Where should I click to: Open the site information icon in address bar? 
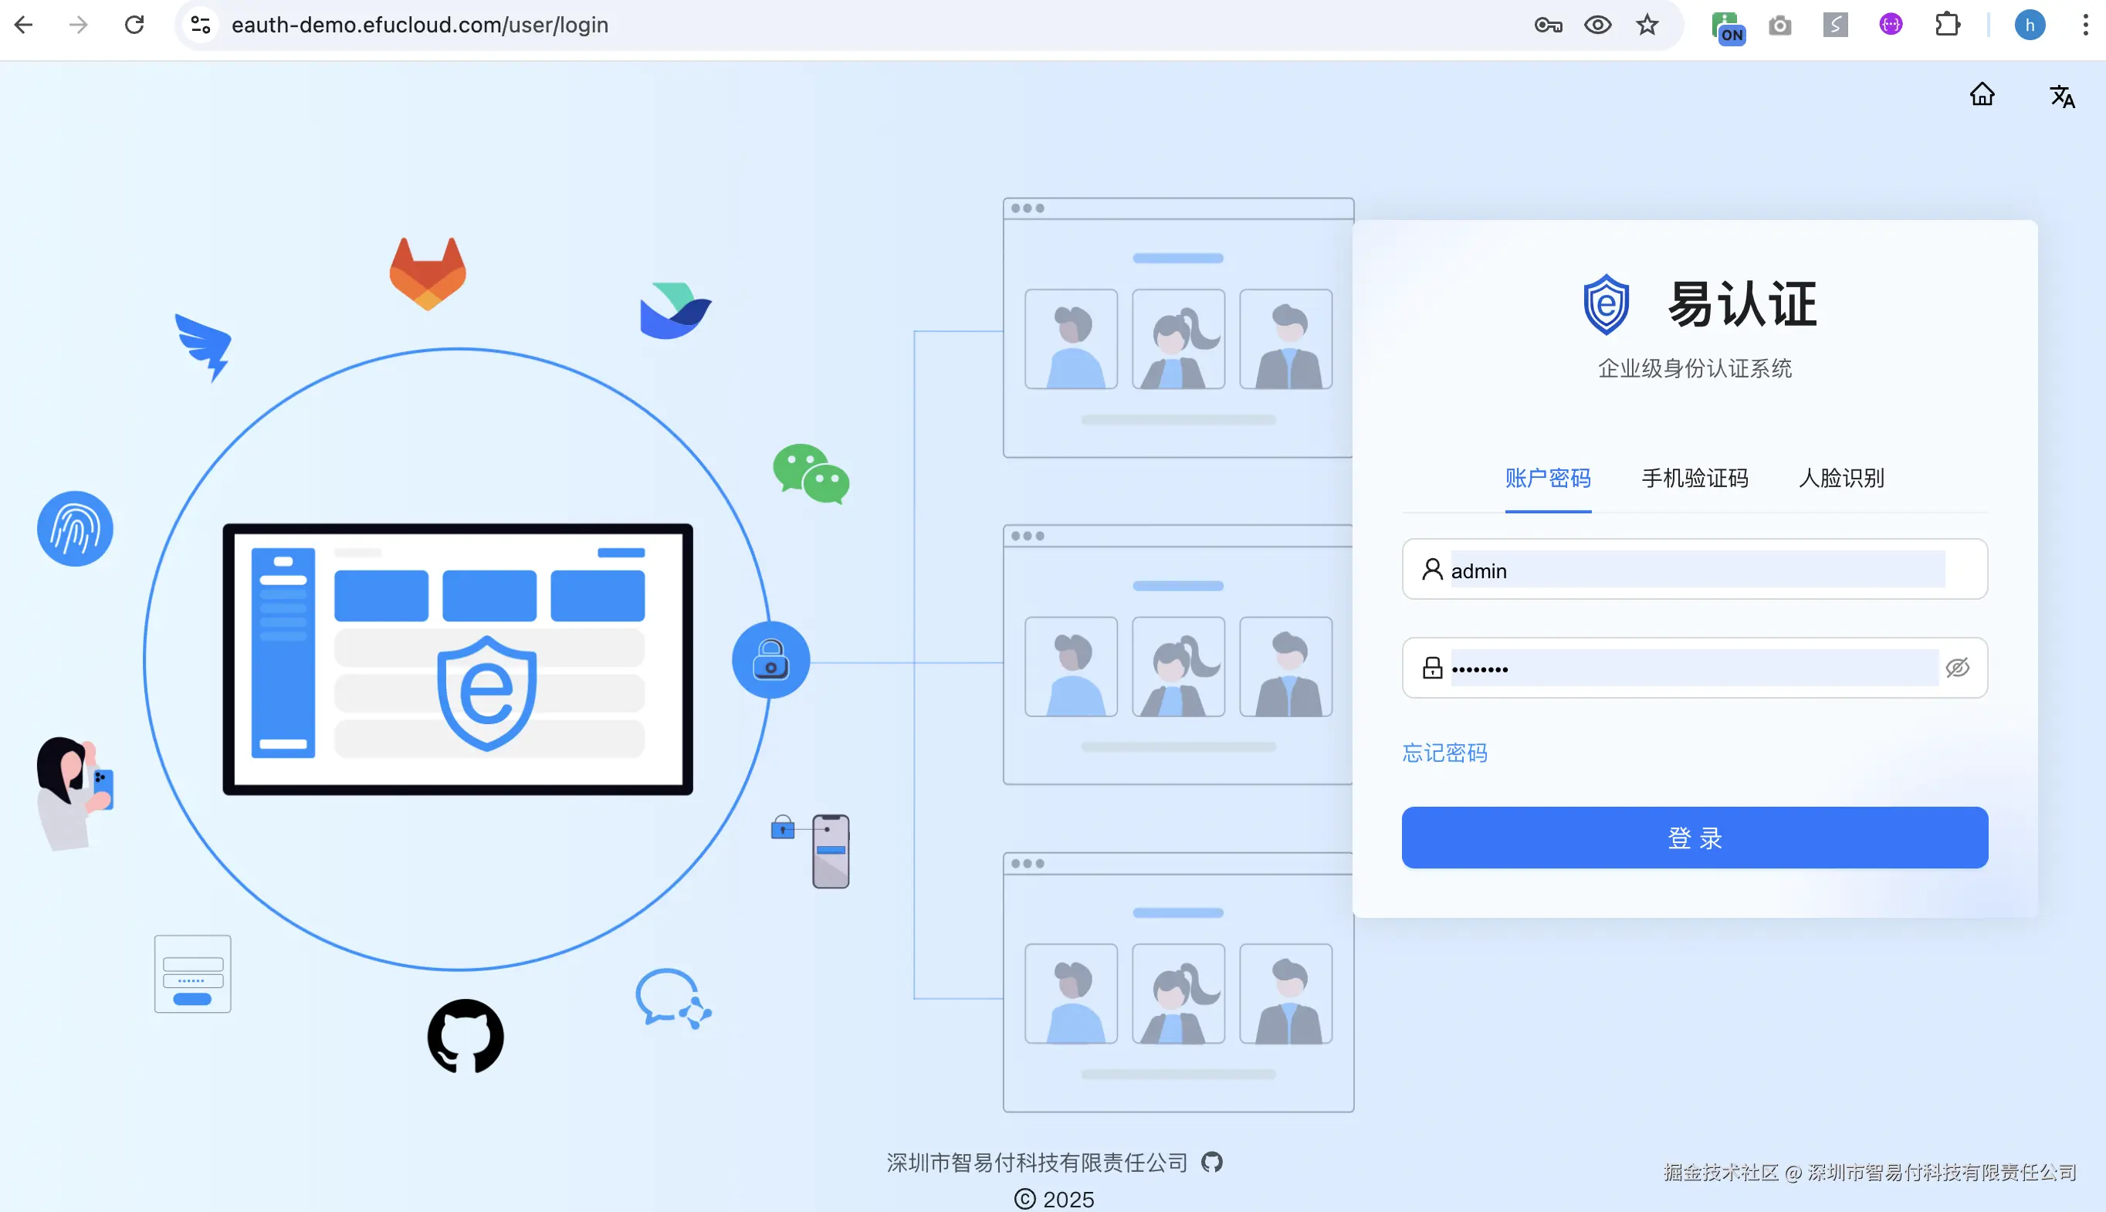tap(201, 25)
